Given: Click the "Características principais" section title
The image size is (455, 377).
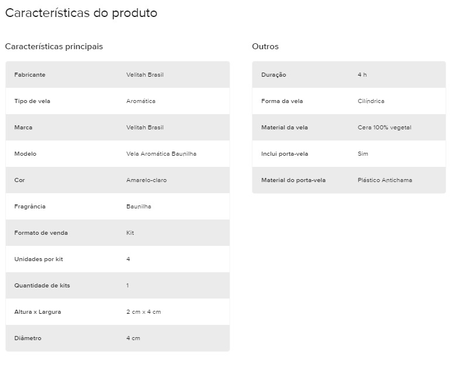Looking at the screenshot, I should point(54,46).
